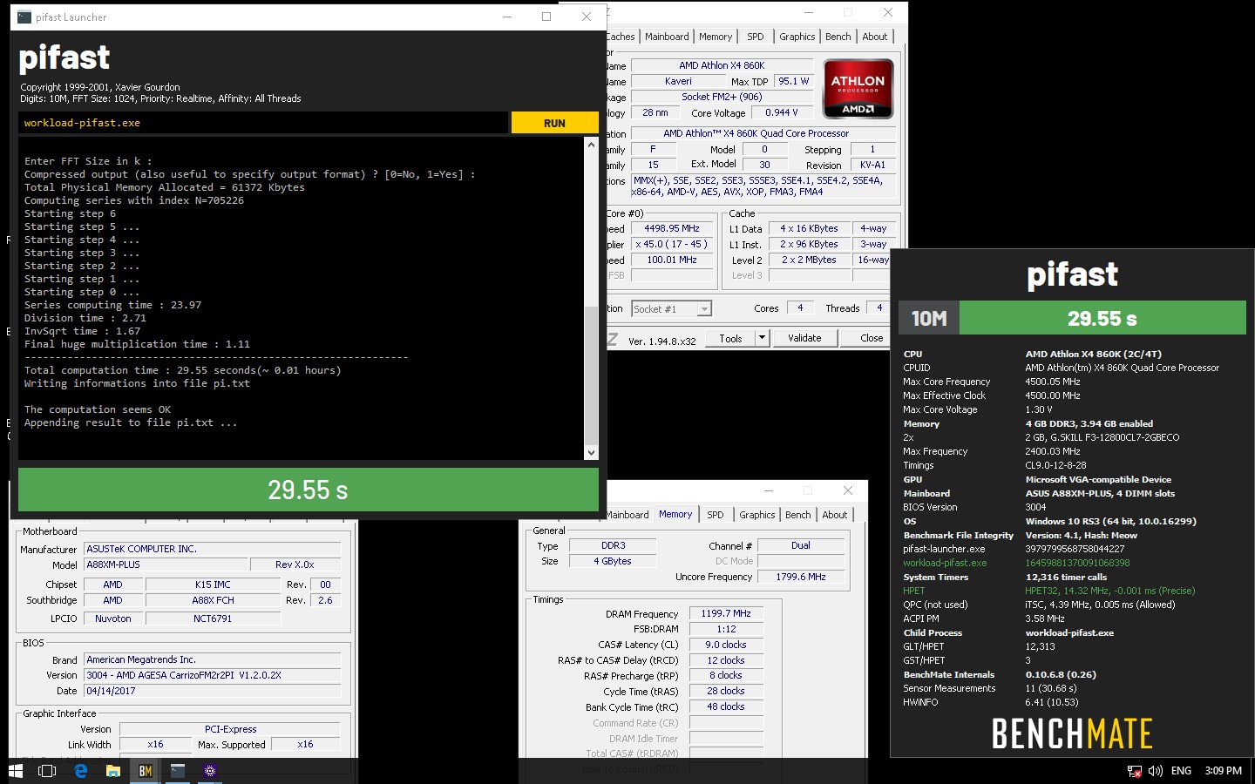Click the pifast console vertical scrollbar thumb
Image resolution: width=1255 pixels, height=784 pixels.
[592, 375]
